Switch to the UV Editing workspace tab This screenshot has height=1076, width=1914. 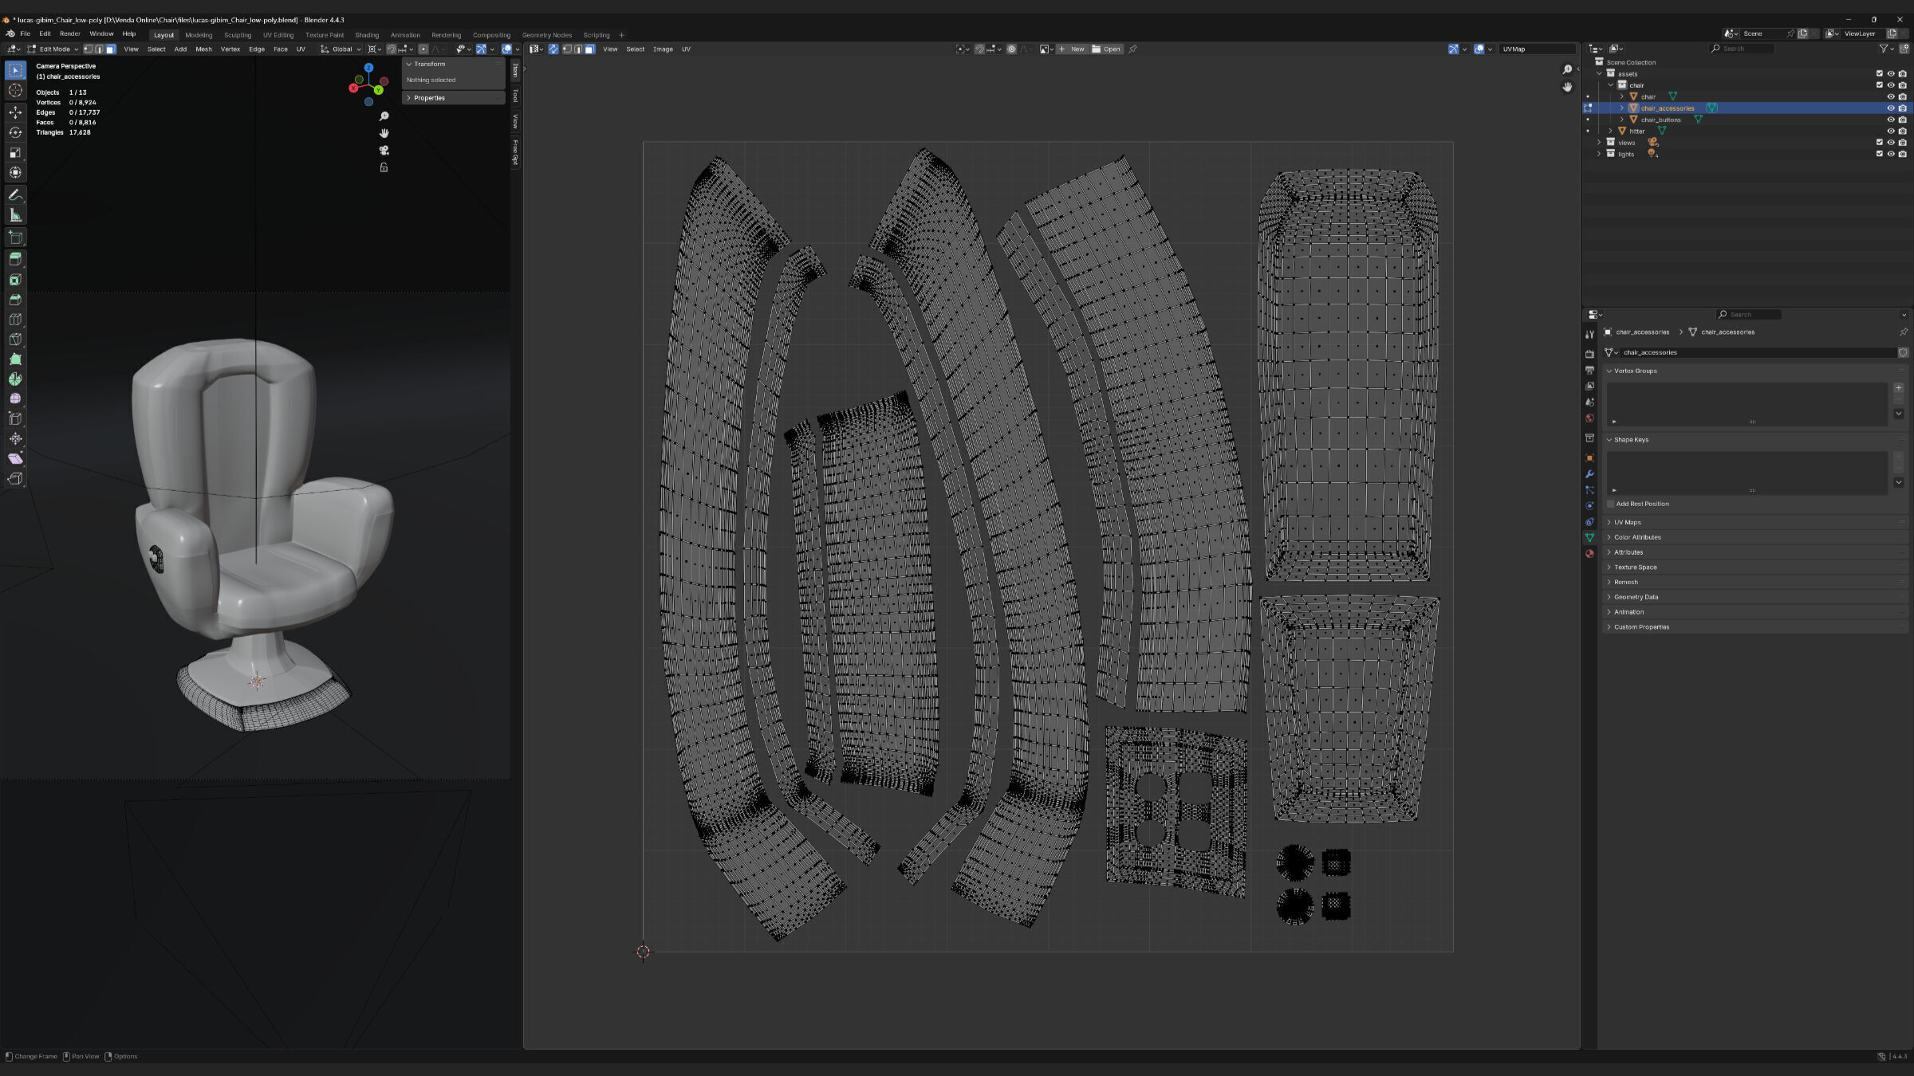(278, 35)
